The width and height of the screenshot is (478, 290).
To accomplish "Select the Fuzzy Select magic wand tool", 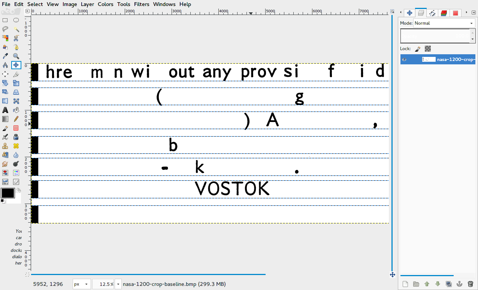I will tap(16, 29).
